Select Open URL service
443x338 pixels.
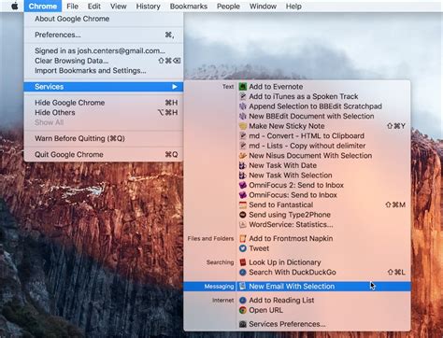point(297,310)
